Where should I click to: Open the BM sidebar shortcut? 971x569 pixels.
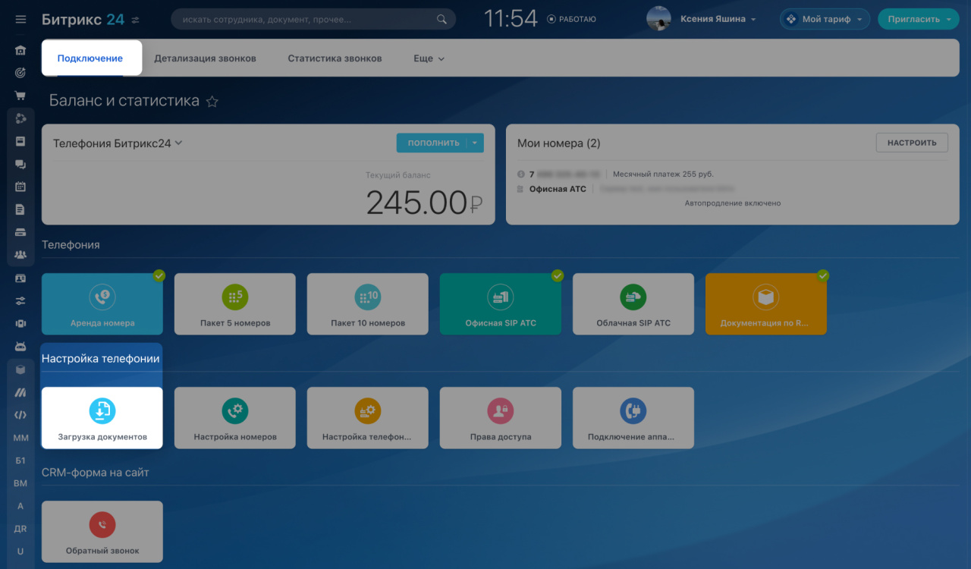coord(20,483)
